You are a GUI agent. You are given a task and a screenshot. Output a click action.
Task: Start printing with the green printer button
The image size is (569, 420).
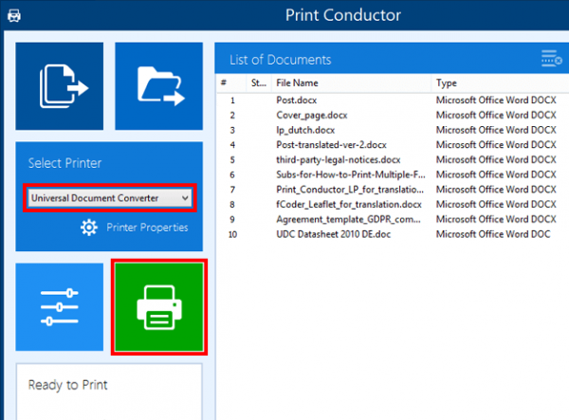click(x=159, y=307)
